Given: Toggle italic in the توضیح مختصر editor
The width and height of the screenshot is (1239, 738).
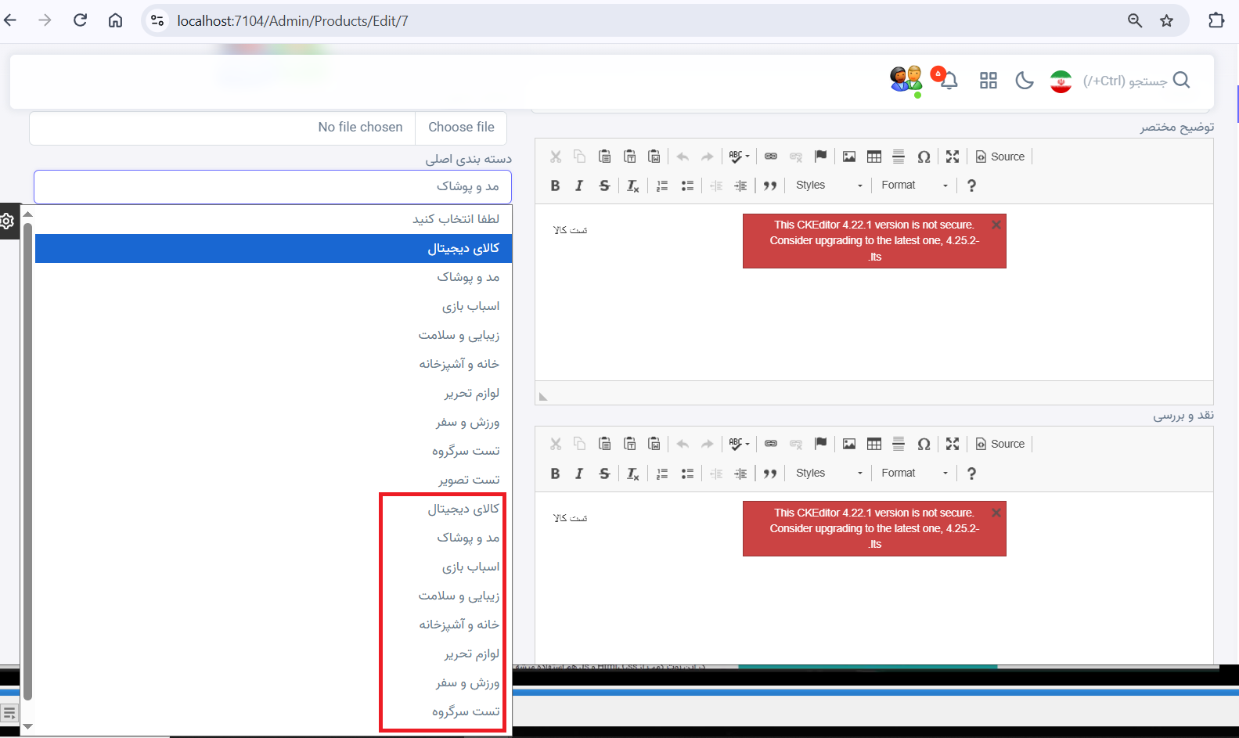Looking at the screenshot, I should (579, 185).
